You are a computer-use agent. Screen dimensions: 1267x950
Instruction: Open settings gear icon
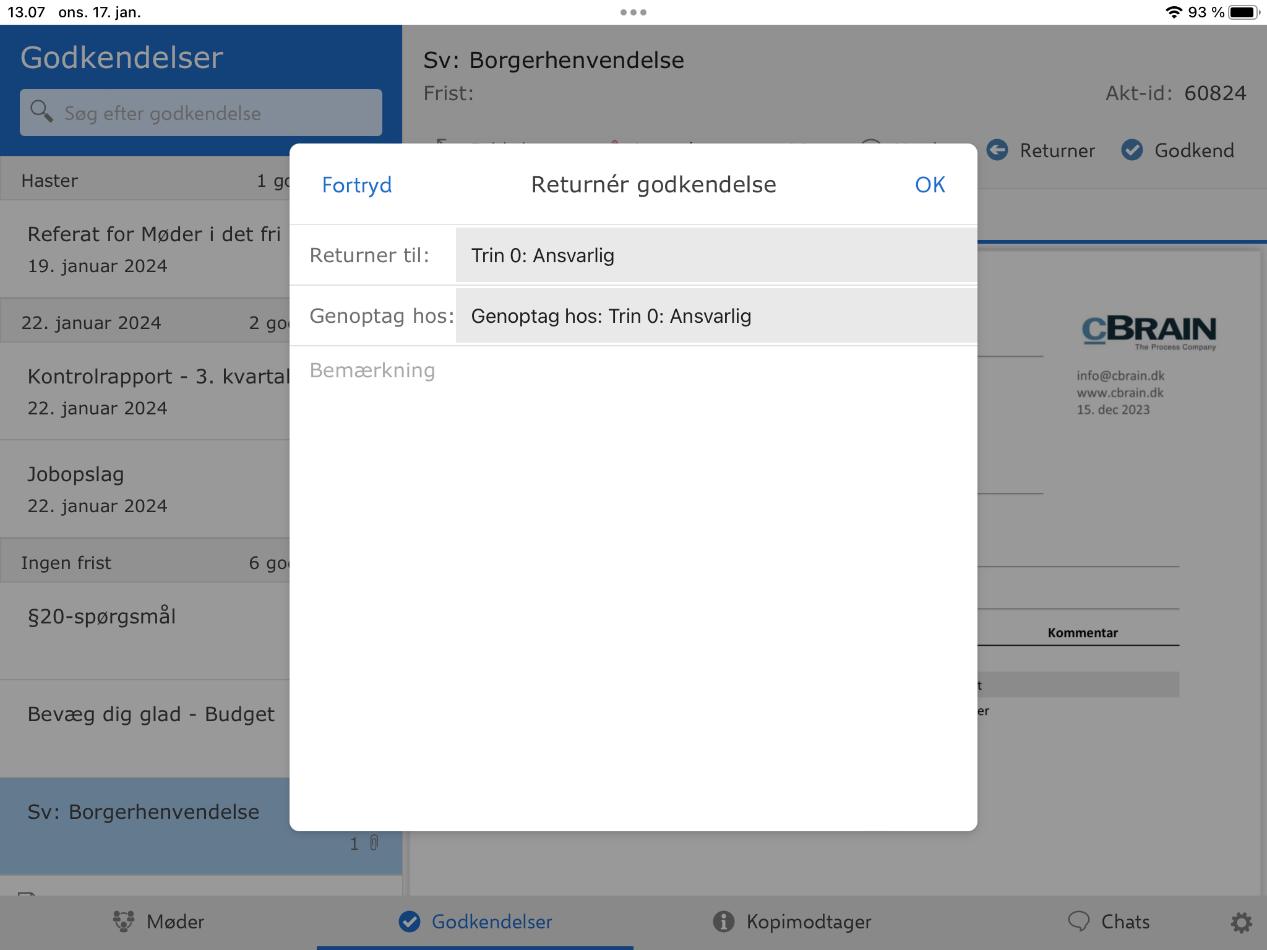[x=1241, y=922]
